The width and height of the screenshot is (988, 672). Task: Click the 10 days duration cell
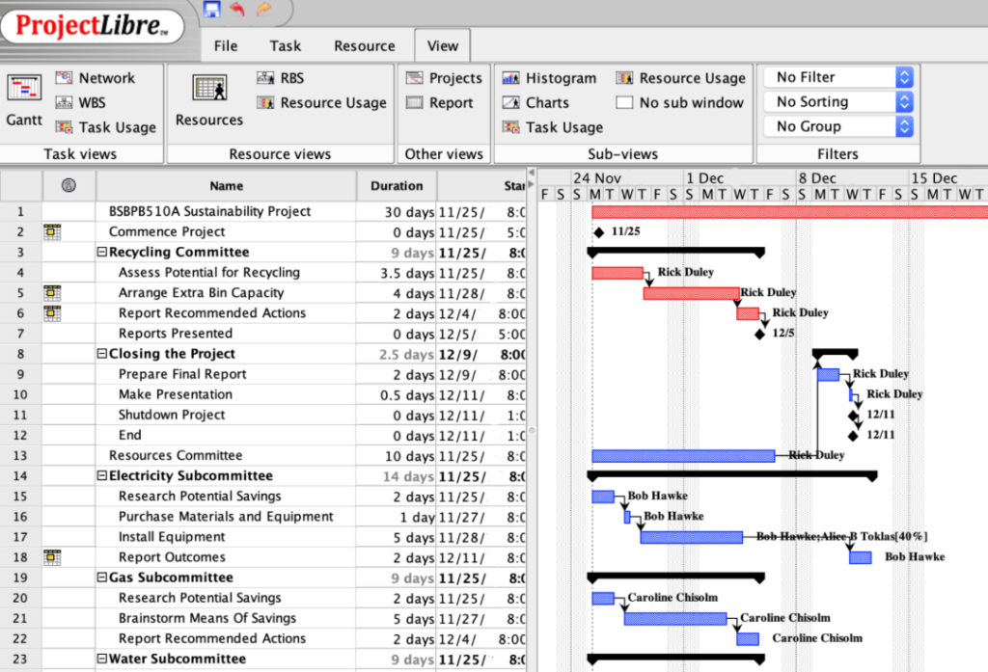click(x=397, y=456)
